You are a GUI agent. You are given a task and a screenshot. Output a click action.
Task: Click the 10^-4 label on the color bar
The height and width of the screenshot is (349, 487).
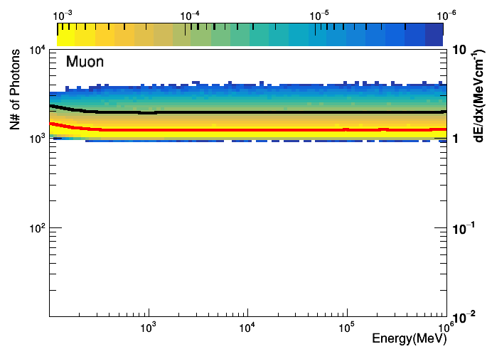190,16
